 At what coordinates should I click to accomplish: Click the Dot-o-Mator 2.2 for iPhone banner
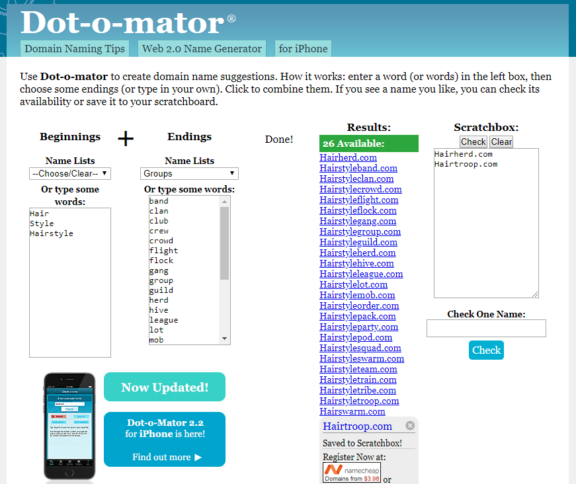click(165, 439)
